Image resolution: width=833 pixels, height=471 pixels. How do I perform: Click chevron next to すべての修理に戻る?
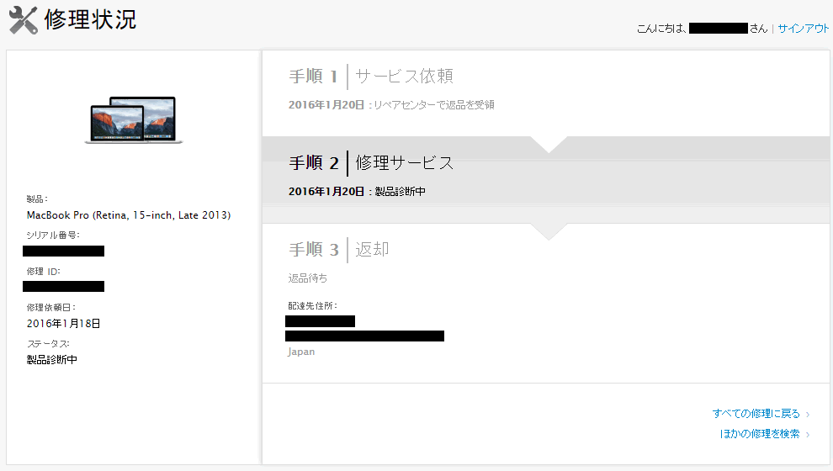[x=808, y=414]
